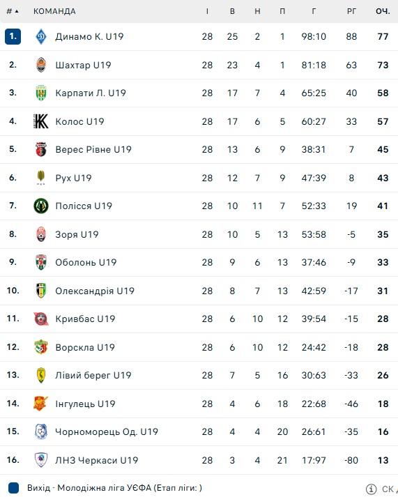Open the Верес Рівне U19 team link
The image size is (398, 497).
coord(93,150)
